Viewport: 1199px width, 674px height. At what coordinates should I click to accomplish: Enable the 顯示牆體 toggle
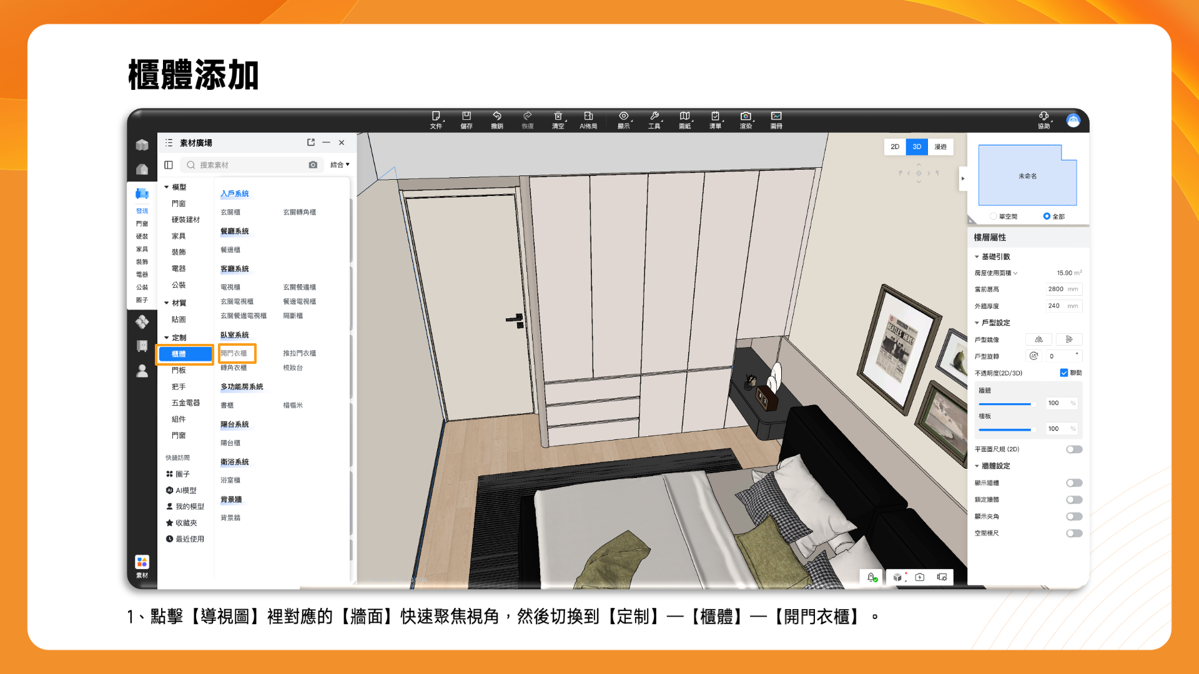point(1073,483)
